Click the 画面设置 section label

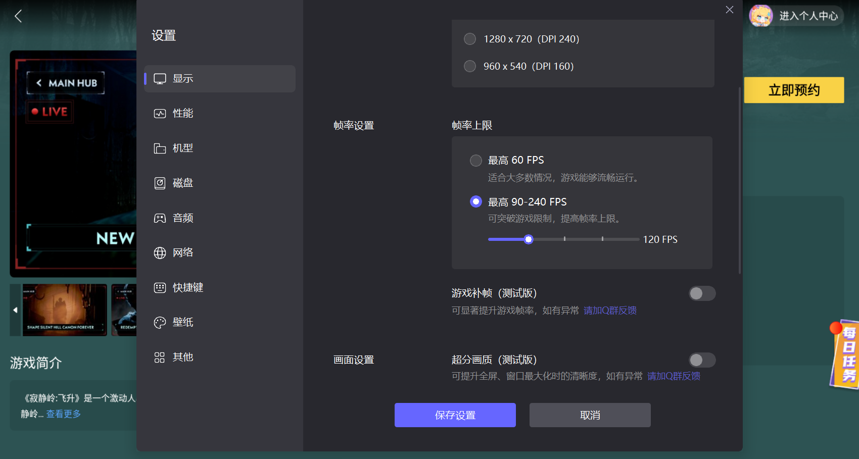(x=354, y=360)
